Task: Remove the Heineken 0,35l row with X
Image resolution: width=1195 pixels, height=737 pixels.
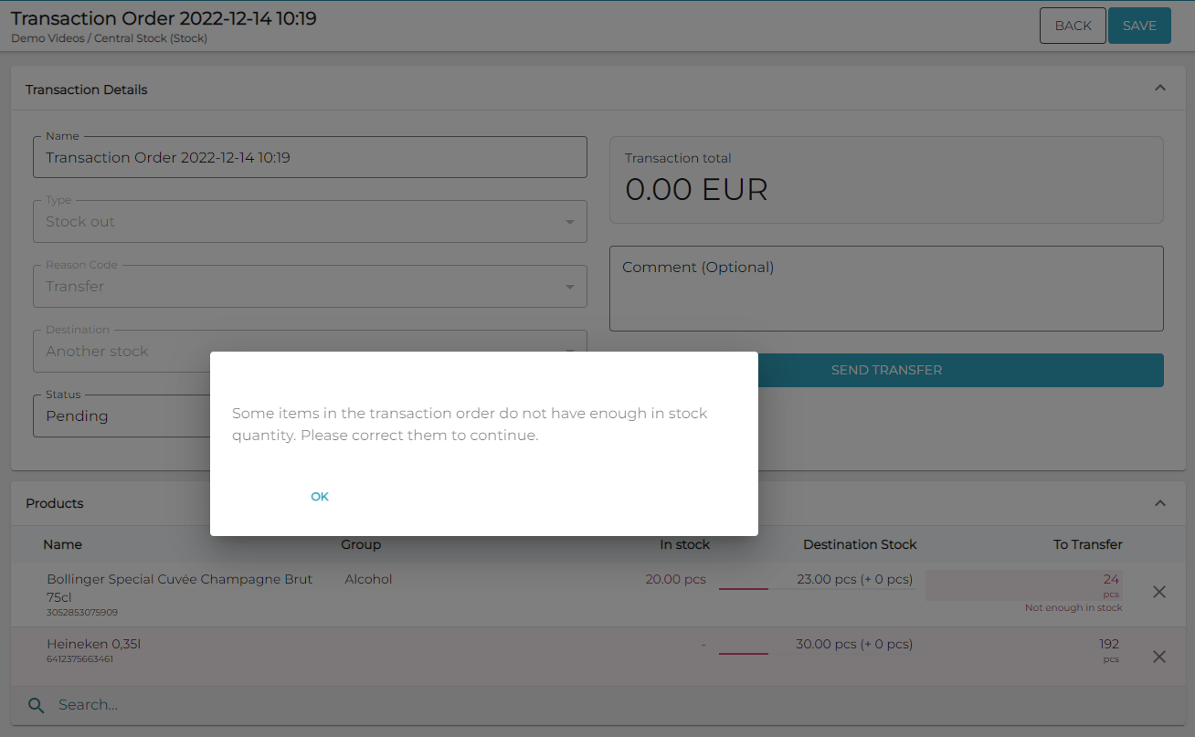Action: coord(1158,657)
